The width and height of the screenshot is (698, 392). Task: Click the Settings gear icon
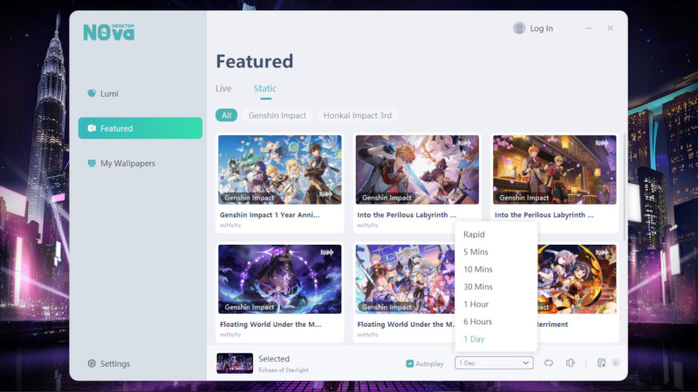[x=92, y=363]
